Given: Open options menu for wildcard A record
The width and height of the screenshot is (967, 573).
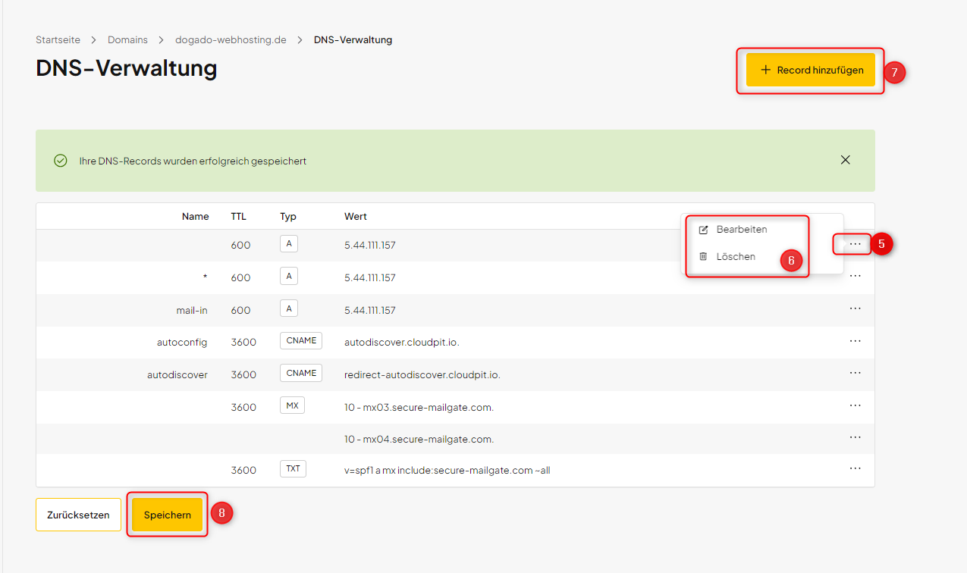Looking at the screenshot, I should point(855,277).
